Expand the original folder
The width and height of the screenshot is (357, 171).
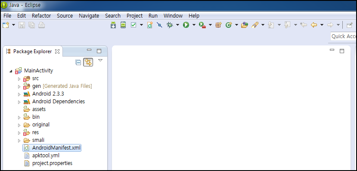[19, 125]
